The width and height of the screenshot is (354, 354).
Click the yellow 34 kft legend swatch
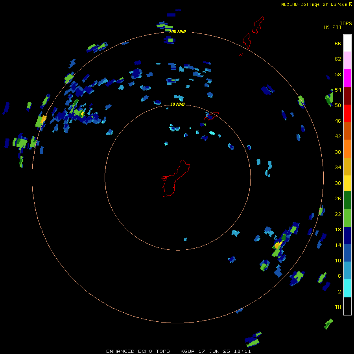347,183
